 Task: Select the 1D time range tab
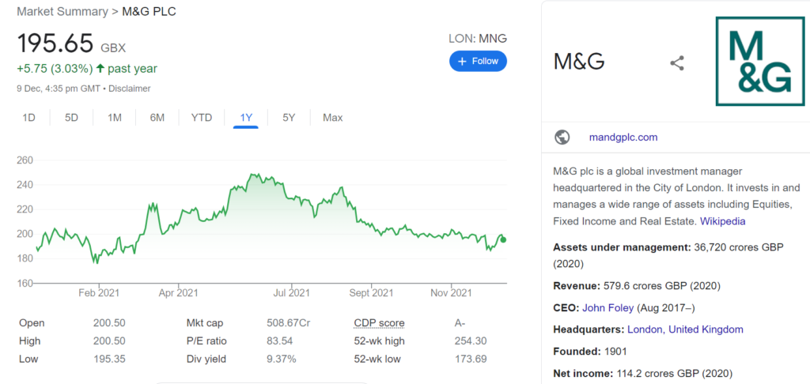[29, 118]
